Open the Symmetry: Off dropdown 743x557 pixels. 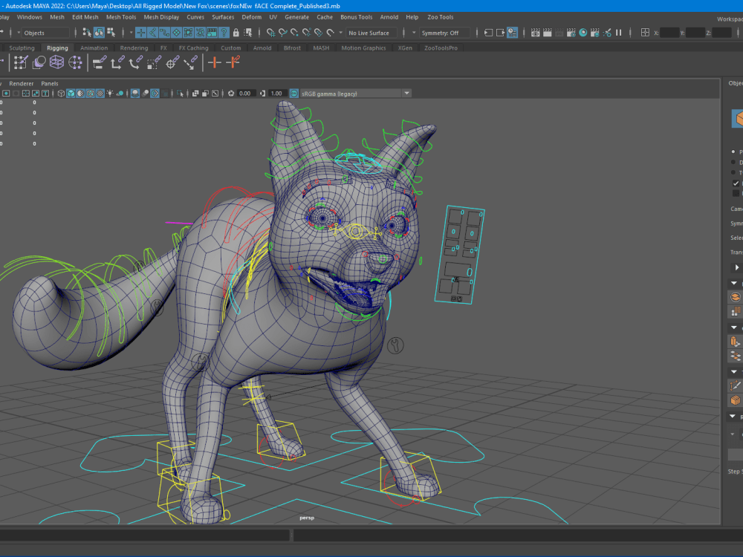click(x=446, y=33)
